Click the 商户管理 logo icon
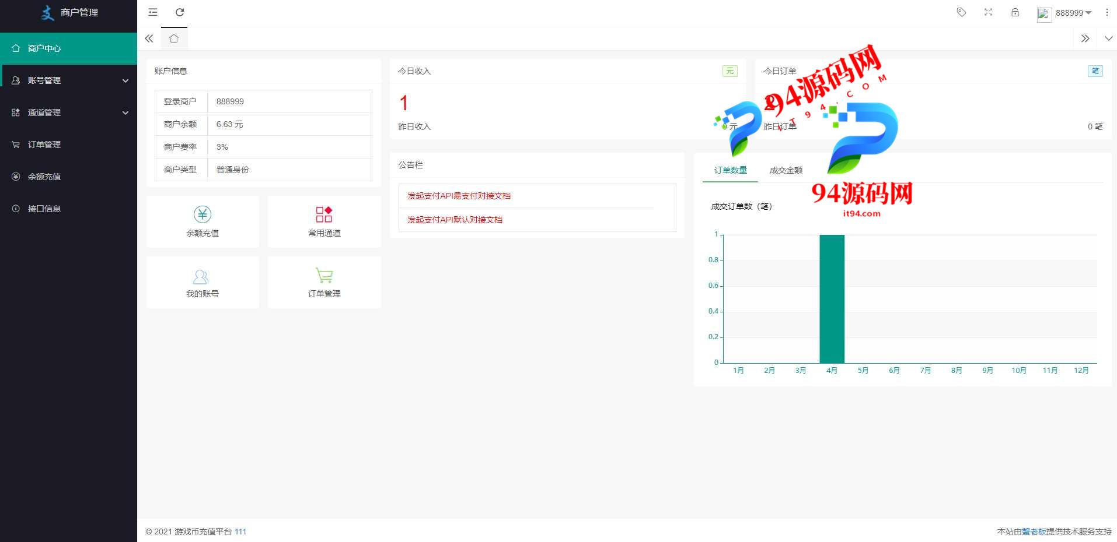Screen dimensions: 1117x542 [47, 12]
